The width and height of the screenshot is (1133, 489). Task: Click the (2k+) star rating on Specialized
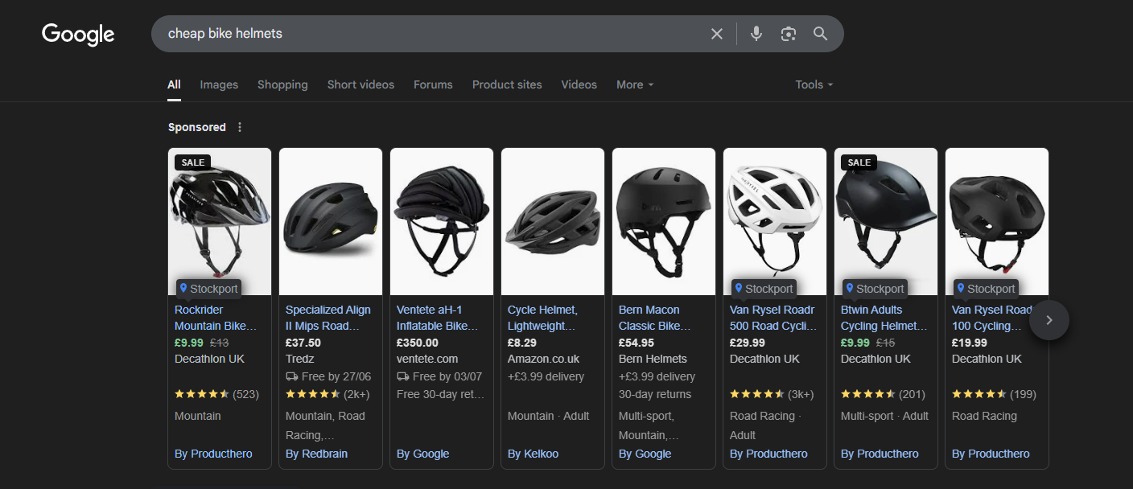coord(328,394)
